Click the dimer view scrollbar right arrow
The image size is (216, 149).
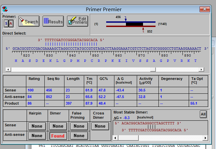click(x=205, y=138)
